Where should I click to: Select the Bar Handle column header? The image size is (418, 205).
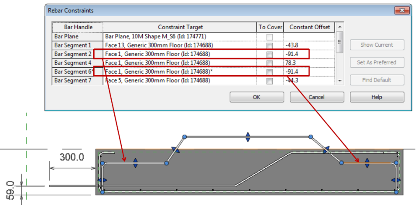coord(78,27)
